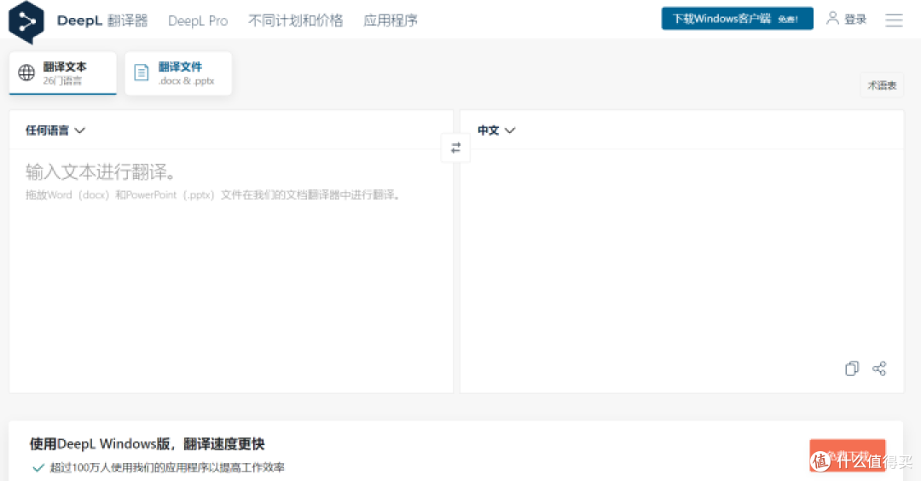Open the hamburger menu icon
Viewport: 921px width, 481px height.
894,20
